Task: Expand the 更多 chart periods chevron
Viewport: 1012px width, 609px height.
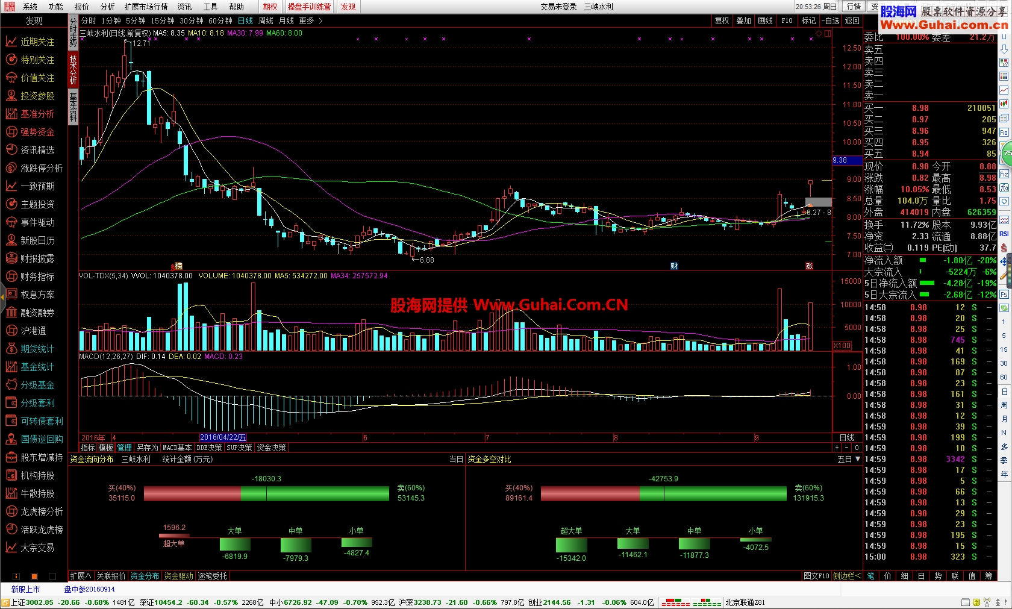Action: tap(320, 20)
